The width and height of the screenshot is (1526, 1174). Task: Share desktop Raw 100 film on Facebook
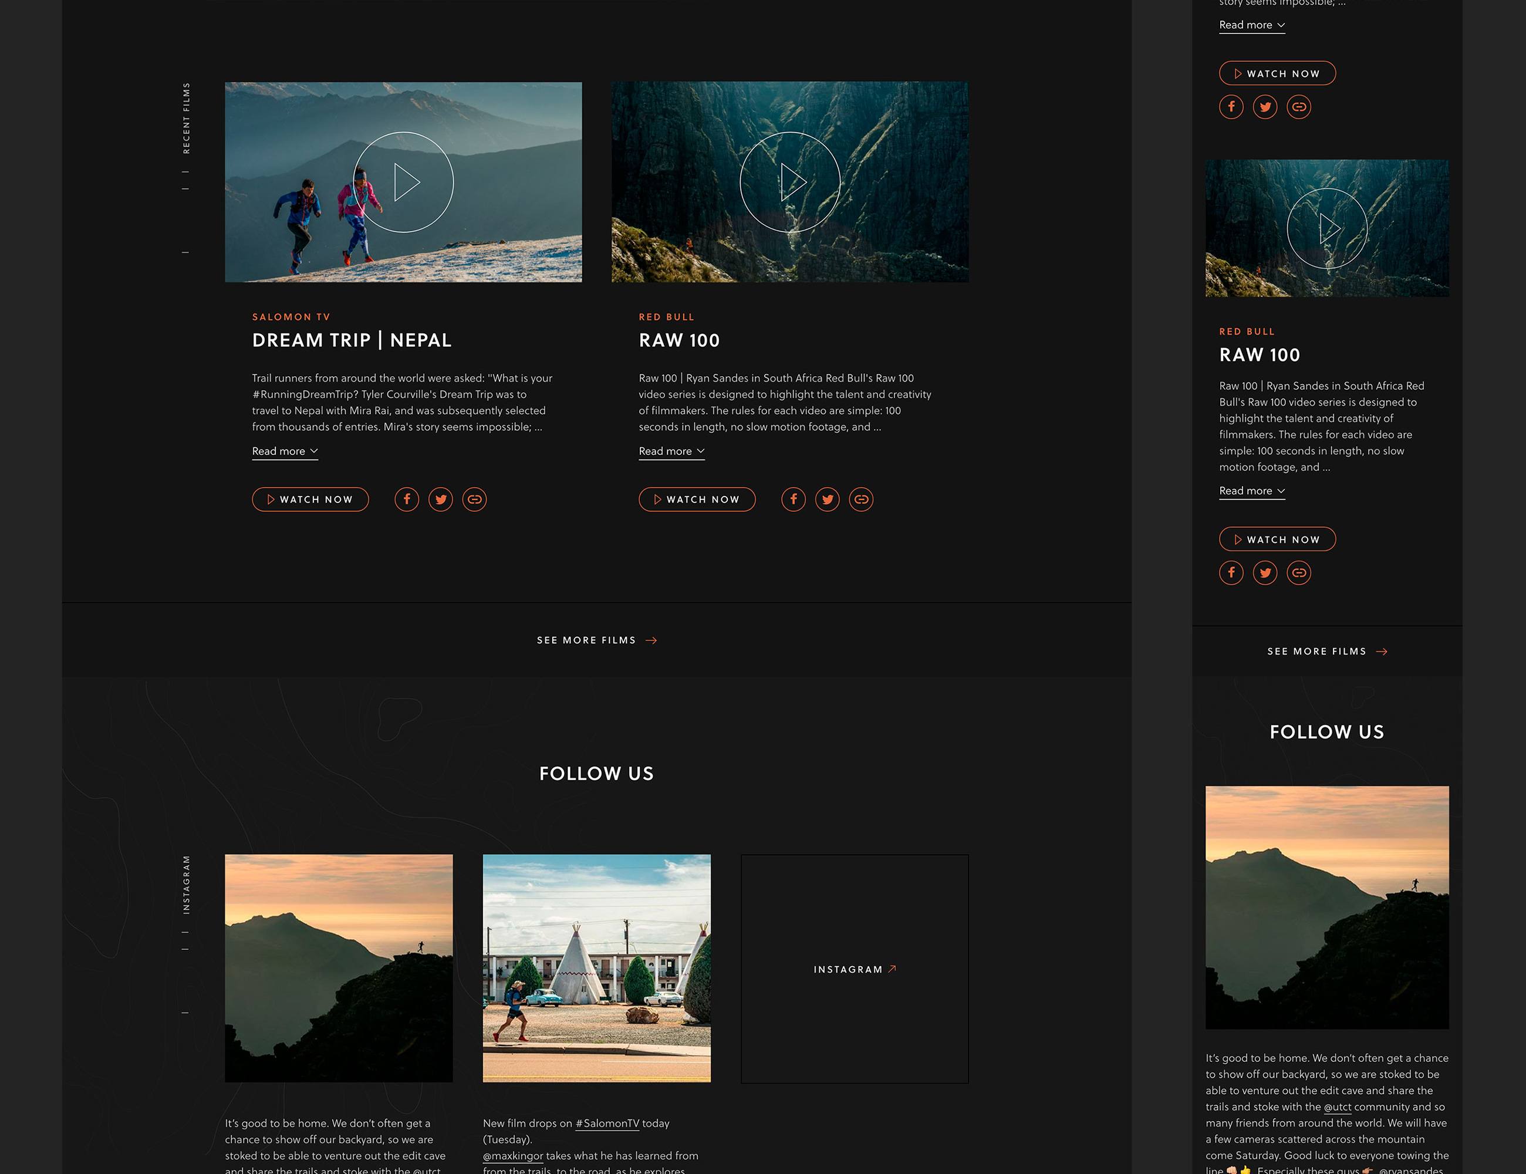[794, 500]
